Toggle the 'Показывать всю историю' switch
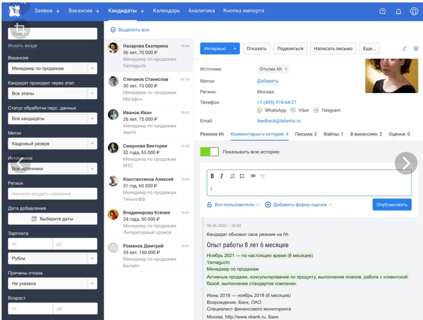This screenshot has height=320, width=423. [x=209, y=152]
